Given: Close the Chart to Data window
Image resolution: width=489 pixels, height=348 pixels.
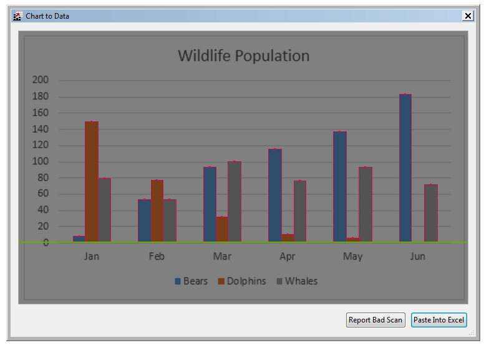Looking at the screenshot, I should [468, 16].
